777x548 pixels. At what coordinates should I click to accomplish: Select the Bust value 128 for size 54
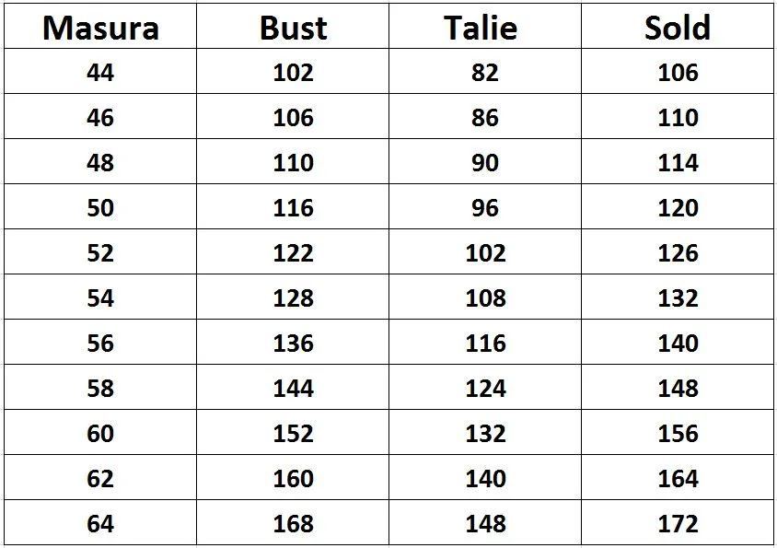tap(293, 297)
